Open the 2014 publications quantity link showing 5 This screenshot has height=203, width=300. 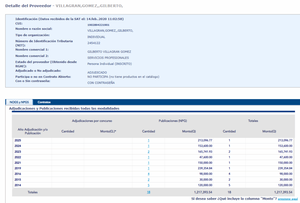pos(149,185)
